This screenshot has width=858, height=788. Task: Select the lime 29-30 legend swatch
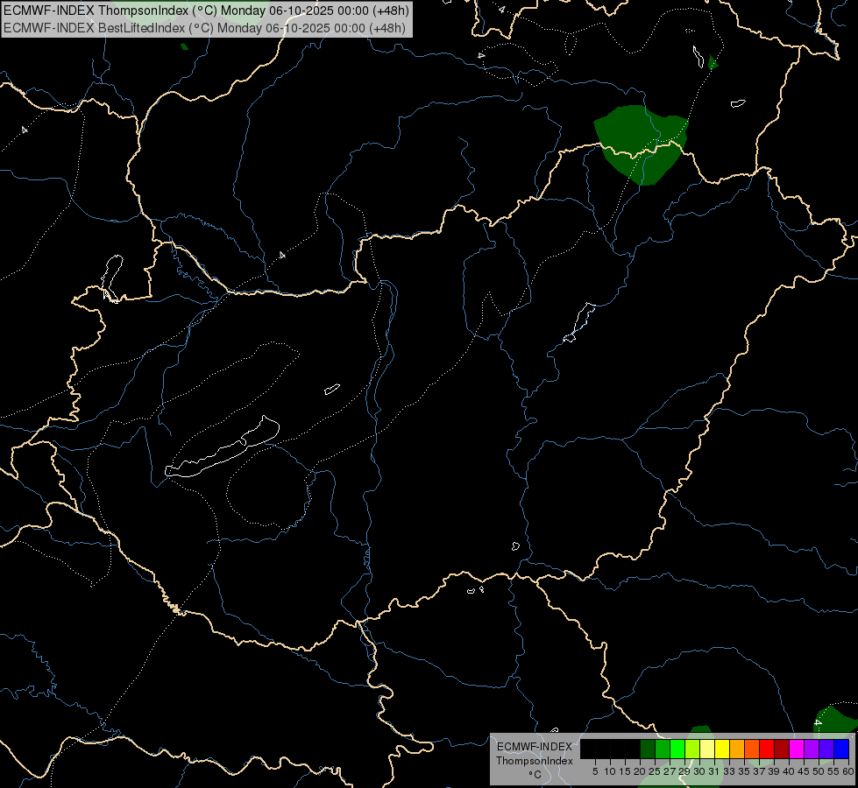pos(692,749)
